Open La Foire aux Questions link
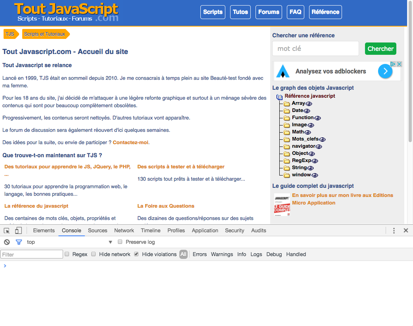The width and height of the screenshot is (413, 326). coord(166,206)
